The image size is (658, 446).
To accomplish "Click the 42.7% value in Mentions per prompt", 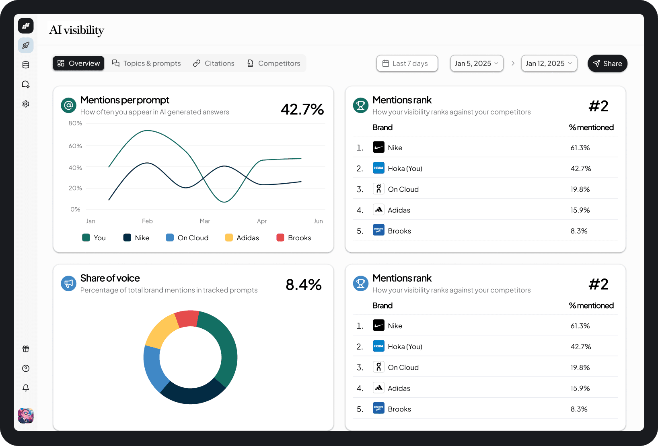I will coord(302,109).
